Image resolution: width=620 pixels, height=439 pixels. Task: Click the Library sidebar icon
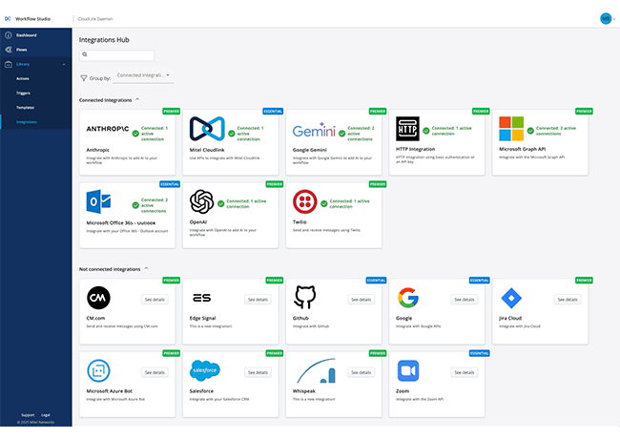click(x=9, y=64)
